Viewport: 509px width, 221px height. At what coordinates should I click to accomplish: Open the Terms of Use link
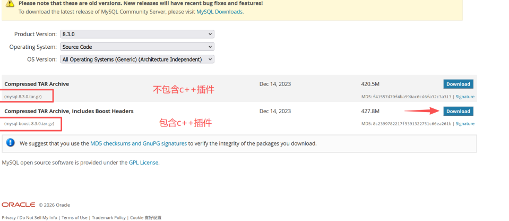75,218
